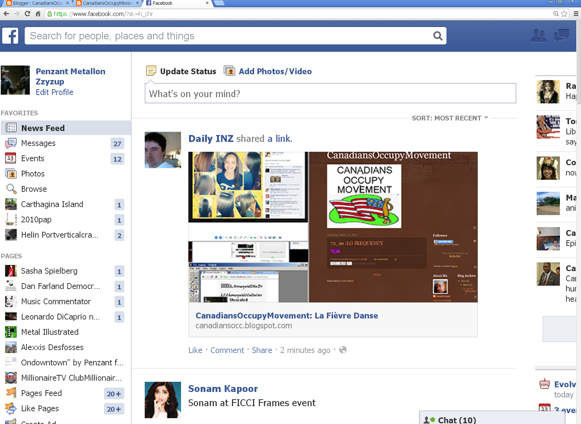Click the Facebook logo home icon
Image resolution: width=581 pixels, height=424 pixels.
[x=10, y=36]
